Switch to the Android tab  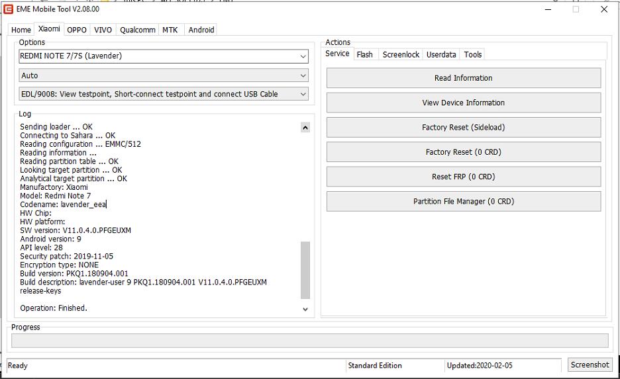coord(201,30)
